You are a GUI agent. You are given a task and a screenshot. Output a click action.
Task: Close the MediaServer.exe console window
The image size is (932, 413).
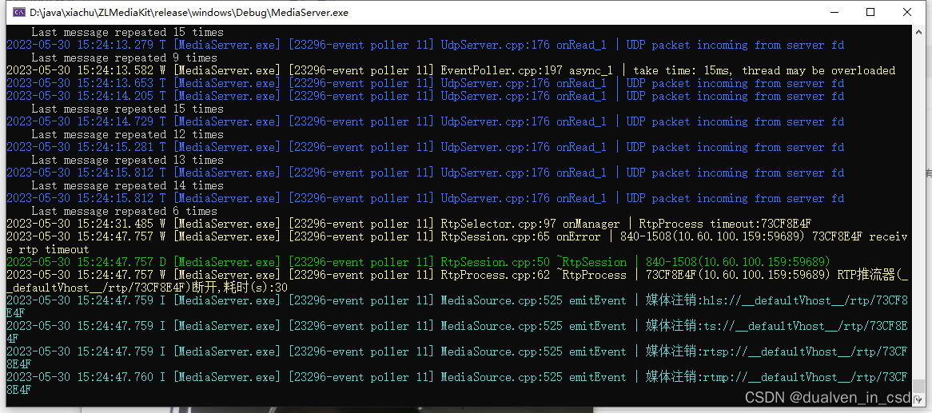[906, 12]
